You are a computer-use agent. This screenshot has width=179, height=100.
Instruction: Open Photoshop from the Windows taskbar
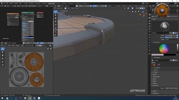(11, 98)
